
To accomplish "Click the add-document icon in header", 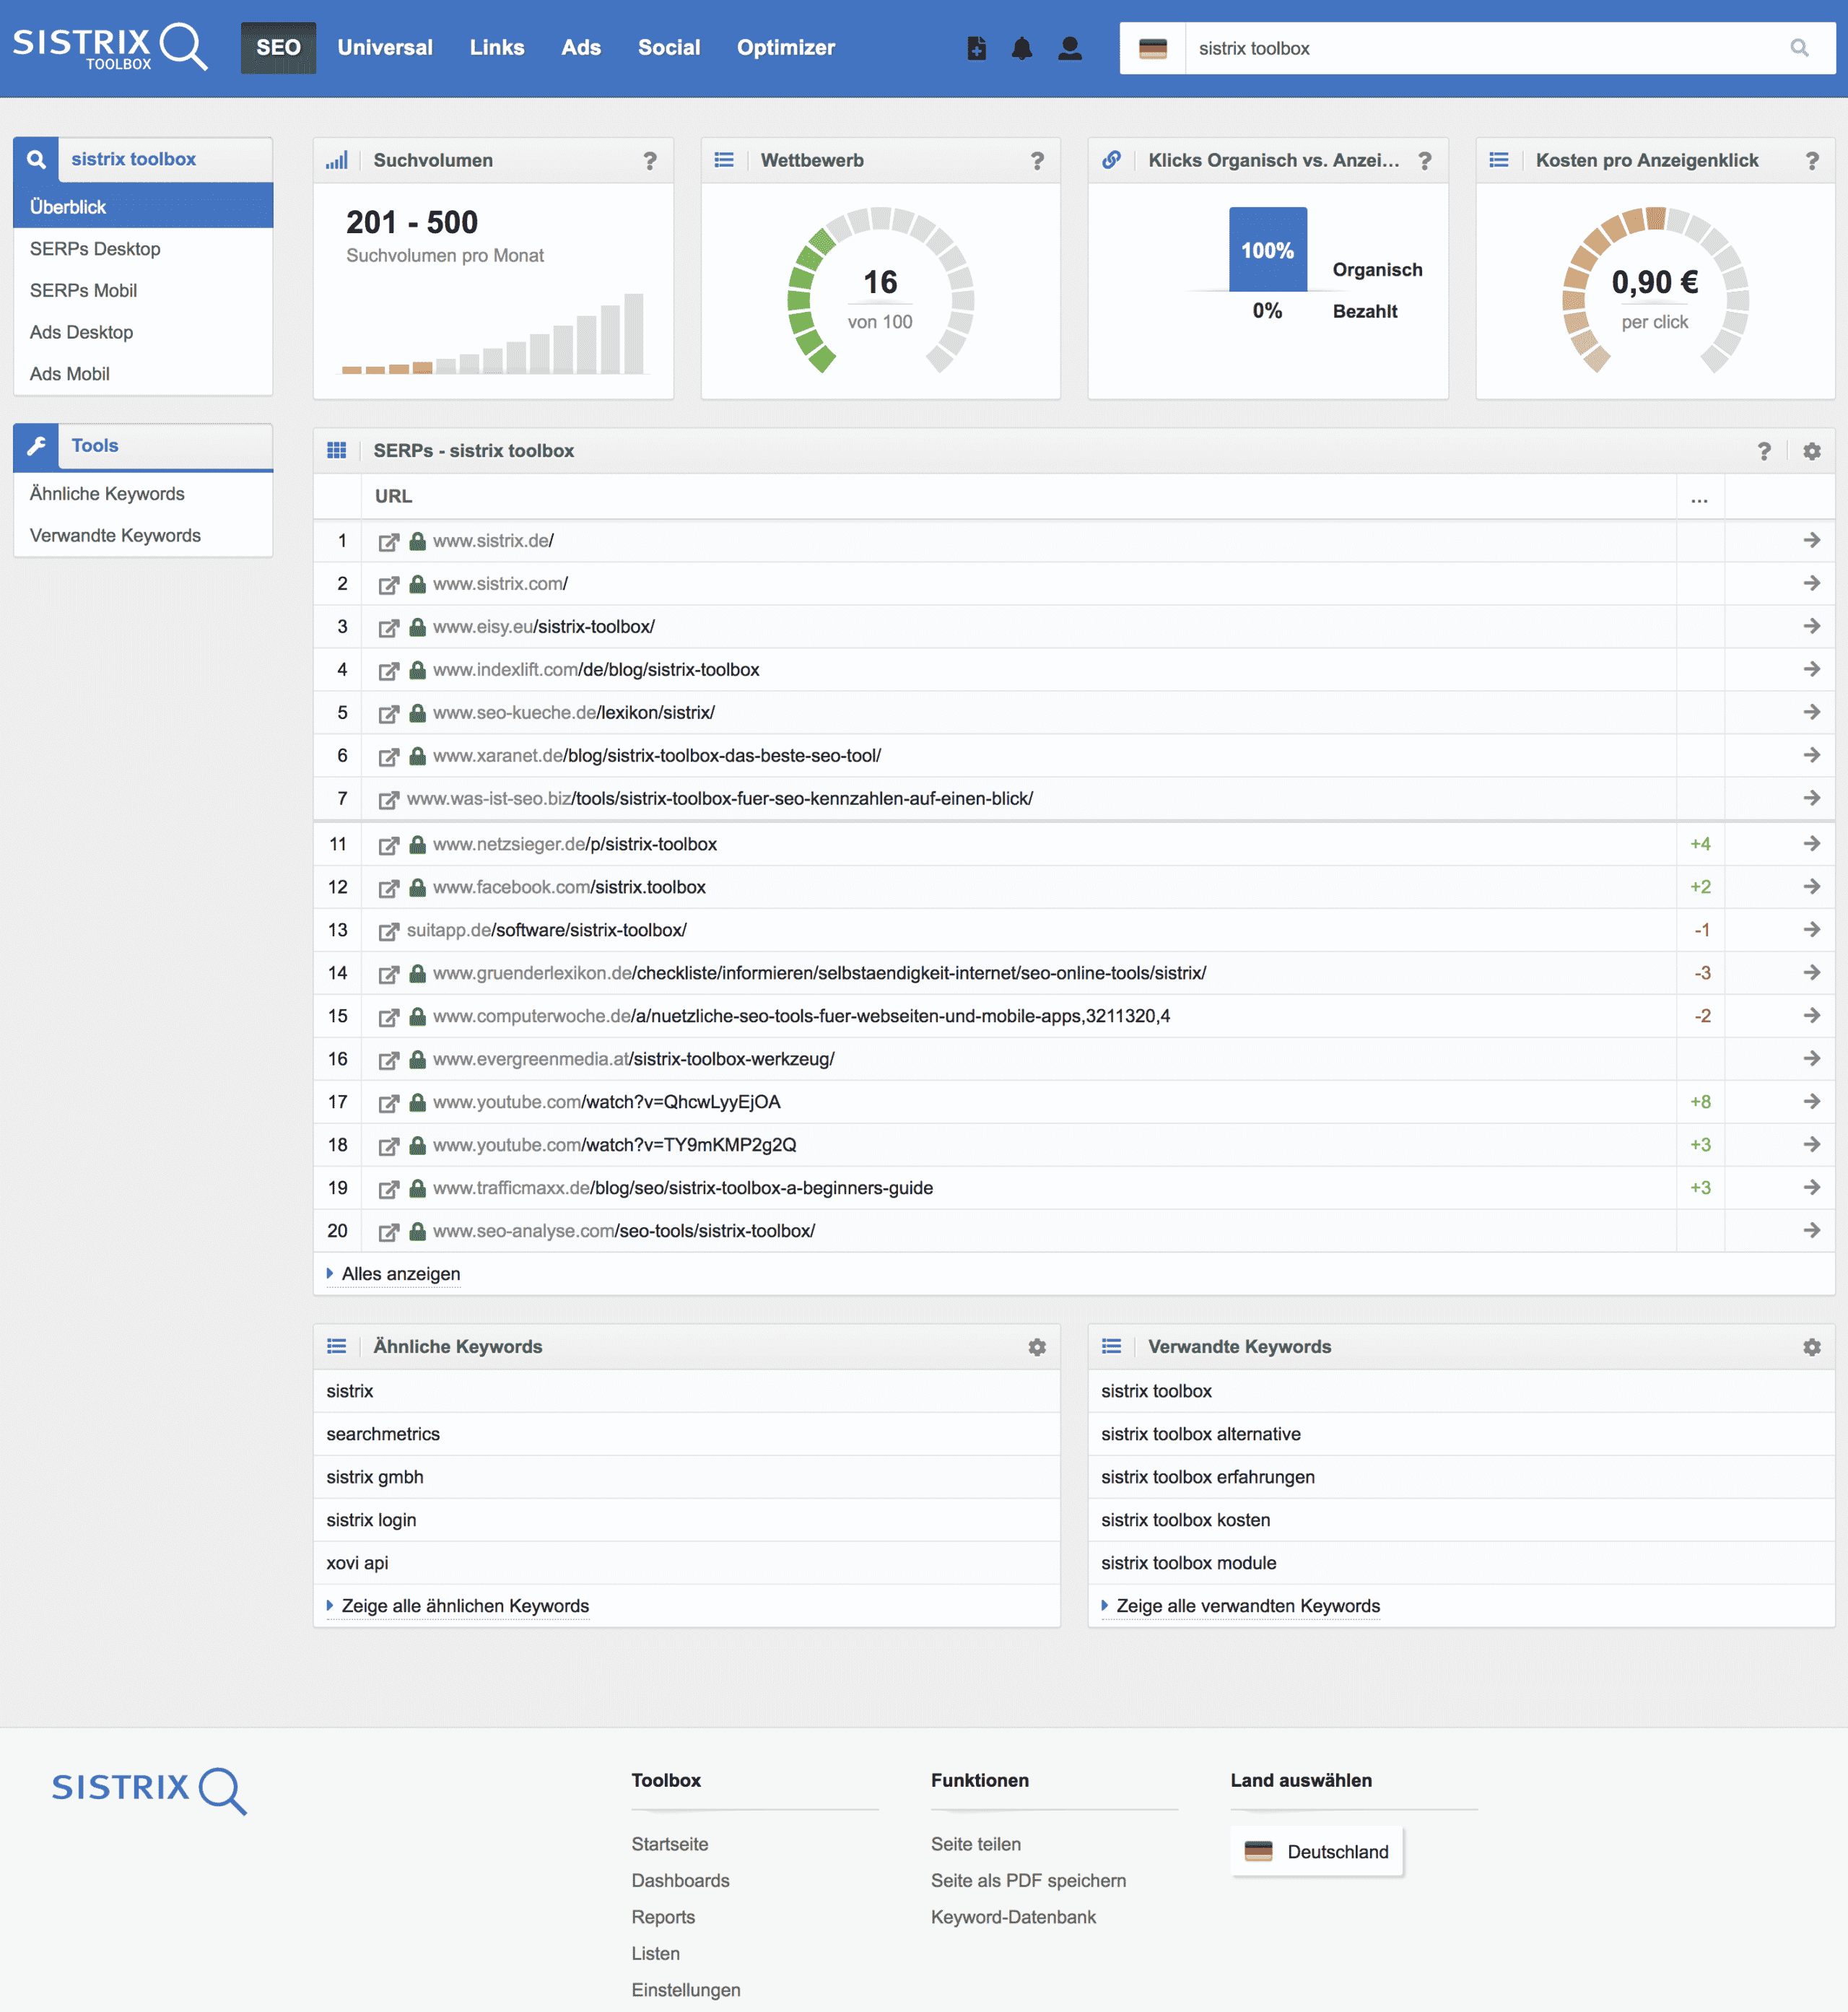I will (x=977, y=48).
